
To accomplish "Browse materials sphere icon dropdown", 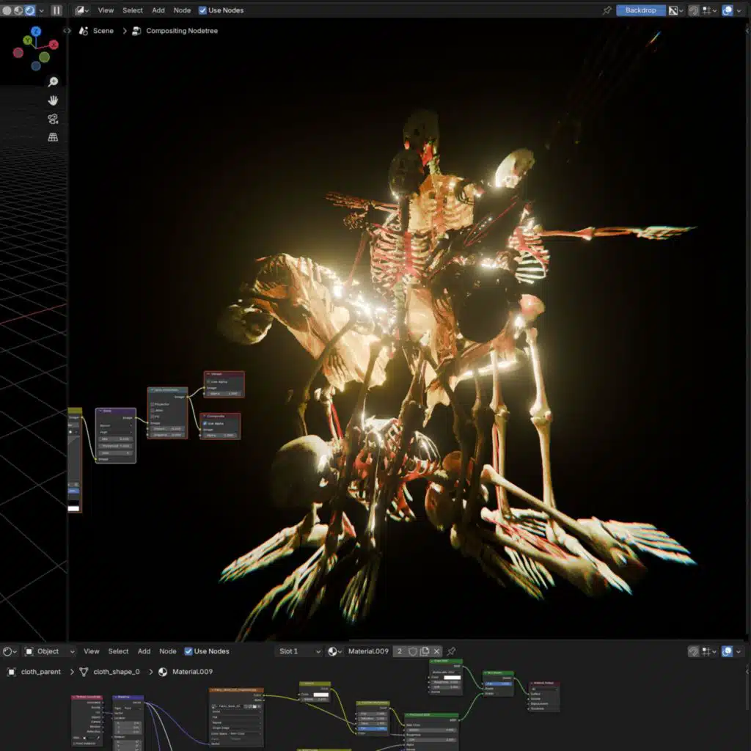I will click(x=334, y=651).
